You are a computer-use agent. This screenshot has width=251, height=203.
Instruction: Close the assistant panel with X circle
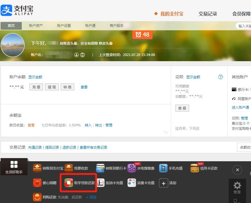pos(237,170)
